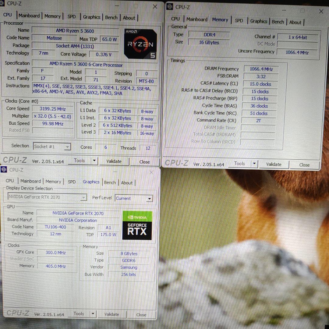Click the Tools button in CPU window
The height and width of the screenshot is (329, 329).
(79, 161)
